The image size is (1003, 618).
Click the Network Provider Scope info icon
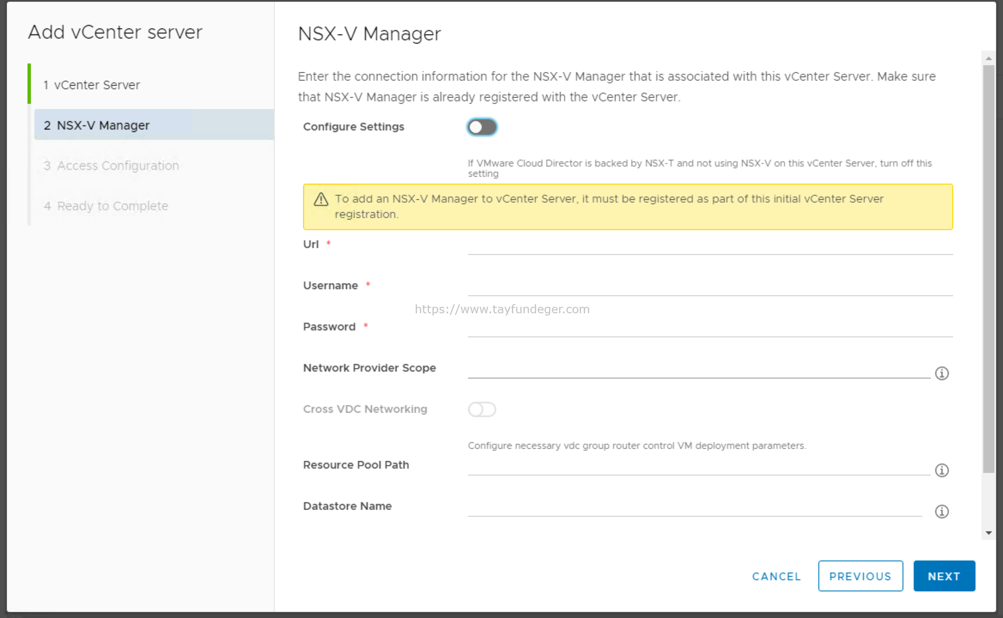click(x=942, y=373)
